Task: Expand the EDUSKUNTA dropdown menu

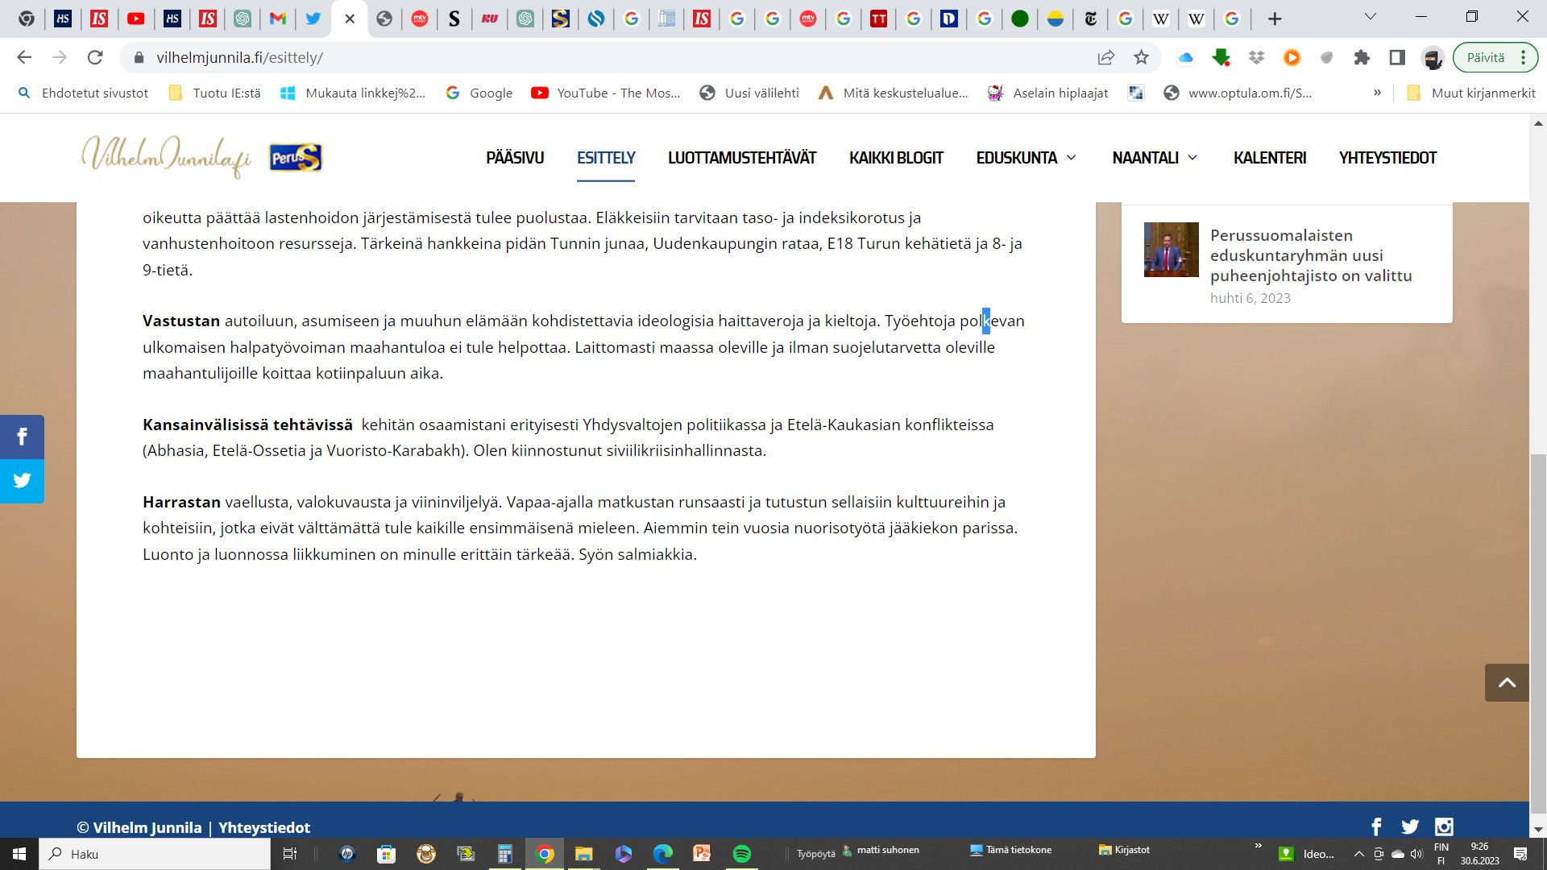Action: tap(1026, 158)
